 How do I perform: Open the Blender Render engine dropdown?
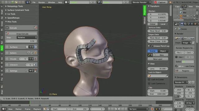click(141, 2)
